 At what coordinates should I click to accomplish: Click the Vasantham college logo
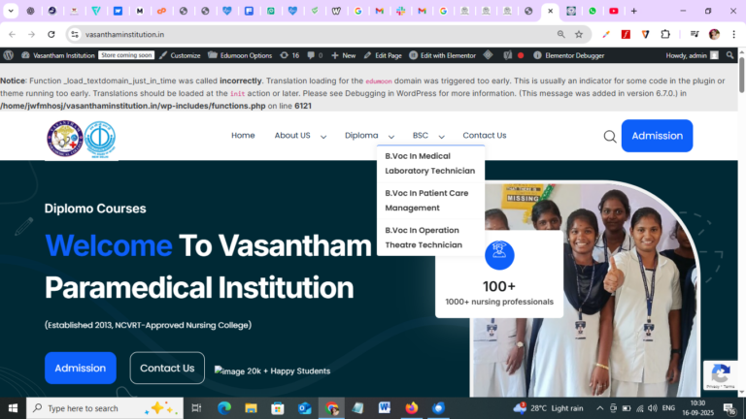tap(65, 139)
